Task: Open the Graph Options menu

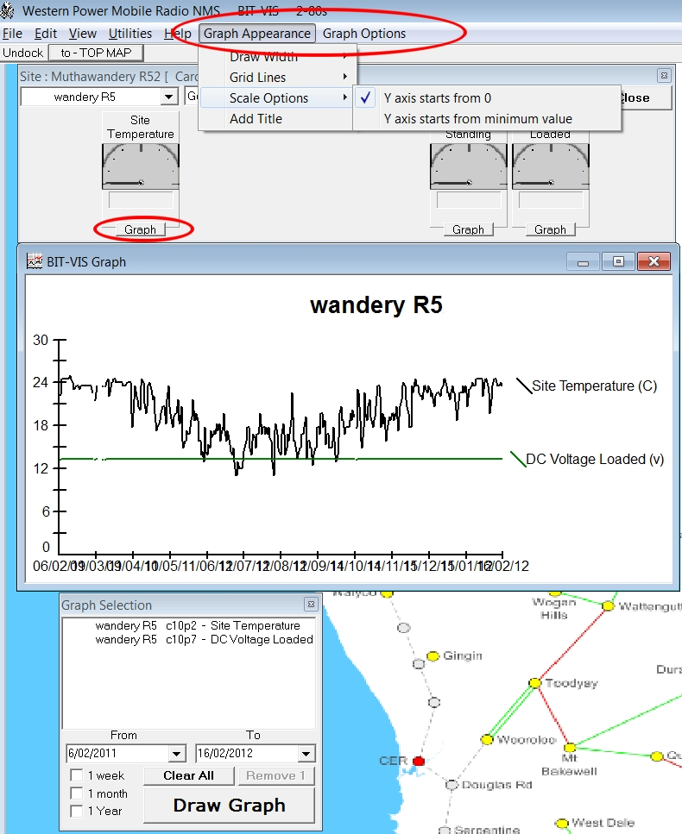Action: (364, 34)
